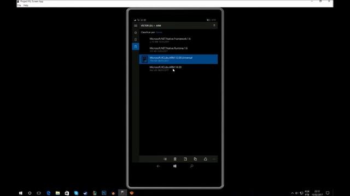Open Microsoft.VCLibs.ARM.14.00 file
The height and width of the screenshot is (196, 350).
coord(178,69)
